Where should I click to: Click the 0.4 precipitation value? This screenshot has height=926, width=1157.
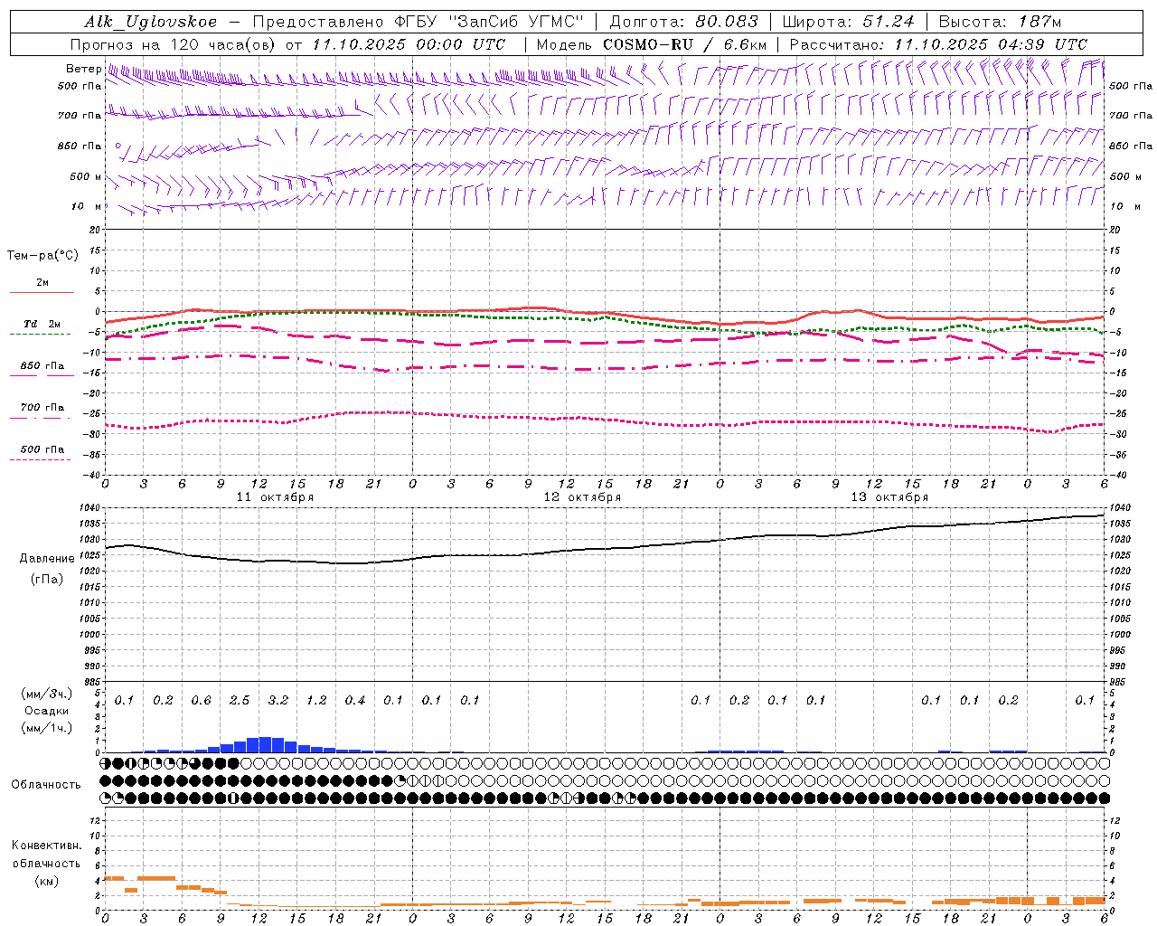coord(355,701)
